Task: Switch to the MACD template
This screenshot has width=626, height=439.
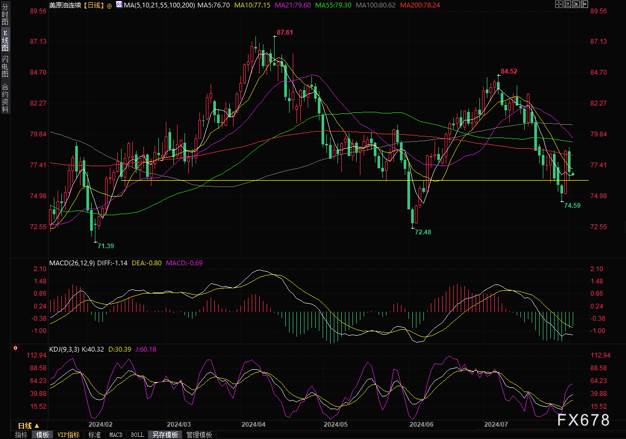Action: [x=116, y=435]
